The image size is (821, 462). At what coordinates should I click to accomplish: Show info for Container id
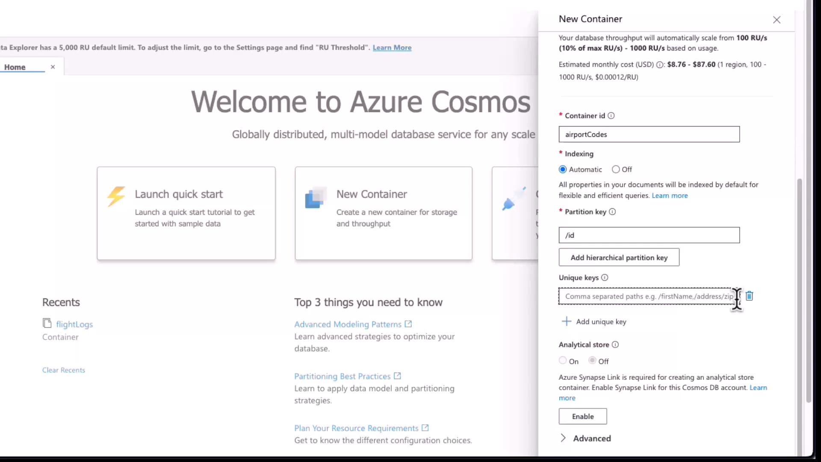(x=611, y=115)
